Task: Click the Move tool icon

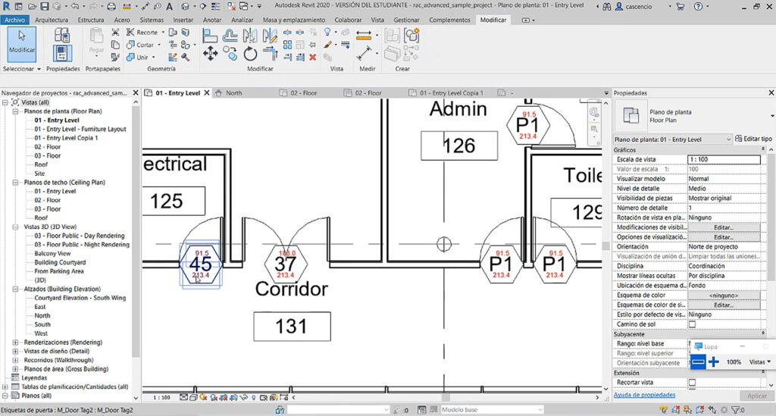Action: [x=211, y=54]
